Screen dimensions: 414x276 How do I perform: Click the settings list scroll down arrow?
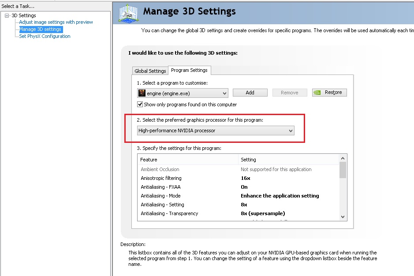(343, 217)
